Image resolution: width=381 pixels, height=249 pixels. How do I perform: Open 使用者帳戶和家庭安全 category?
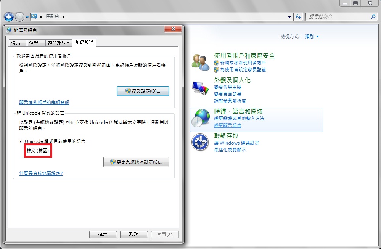click(x=244, y=56)
